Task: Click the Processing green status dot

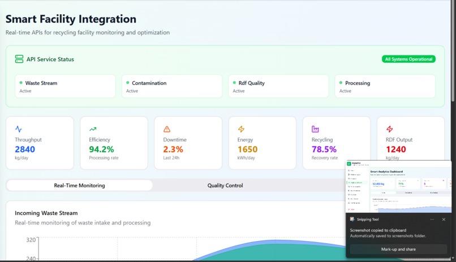Action: point(341,83)
